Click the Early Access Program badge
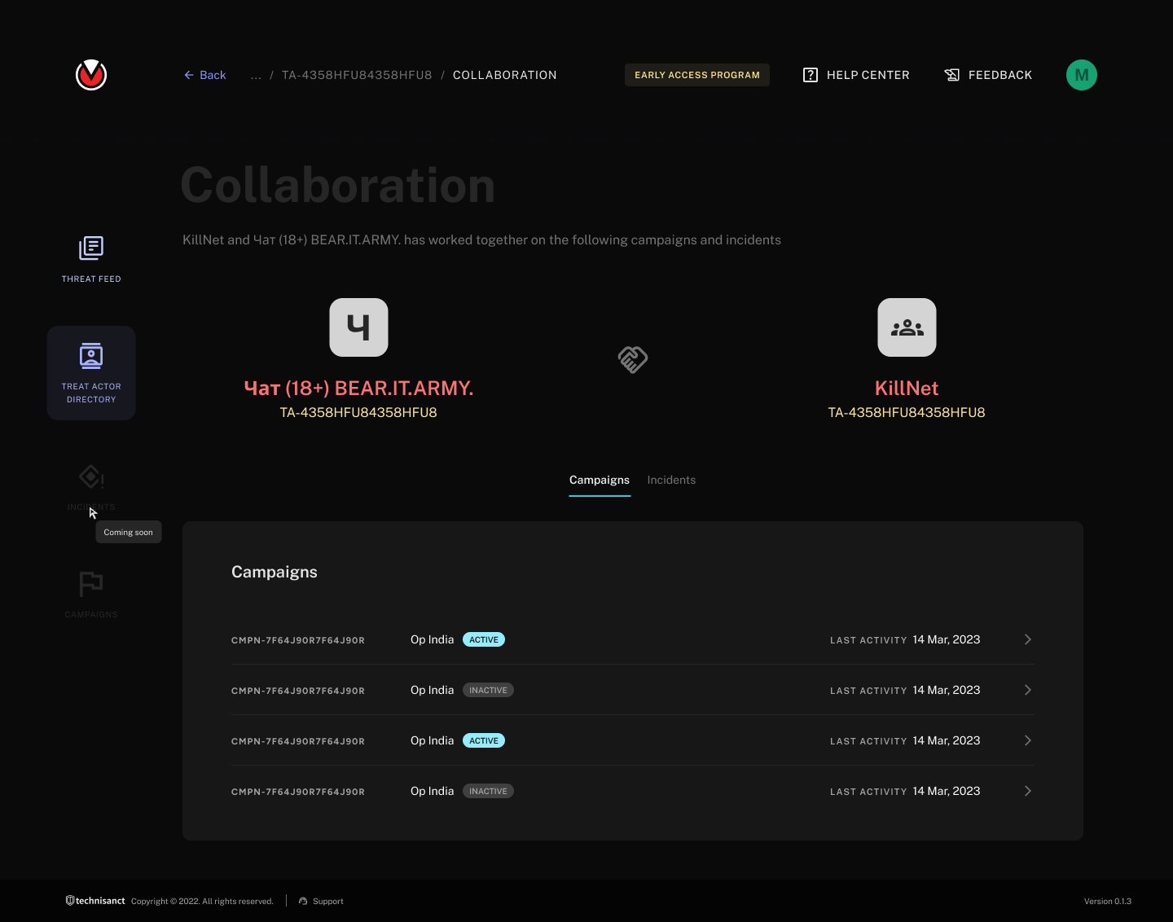1173x922 pixels. 697,75
